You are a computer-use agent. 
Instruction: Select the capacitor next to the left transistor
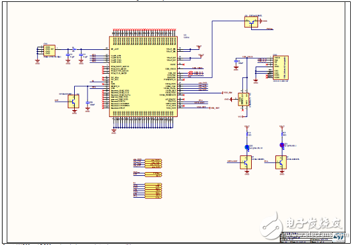tap(88, 102)
